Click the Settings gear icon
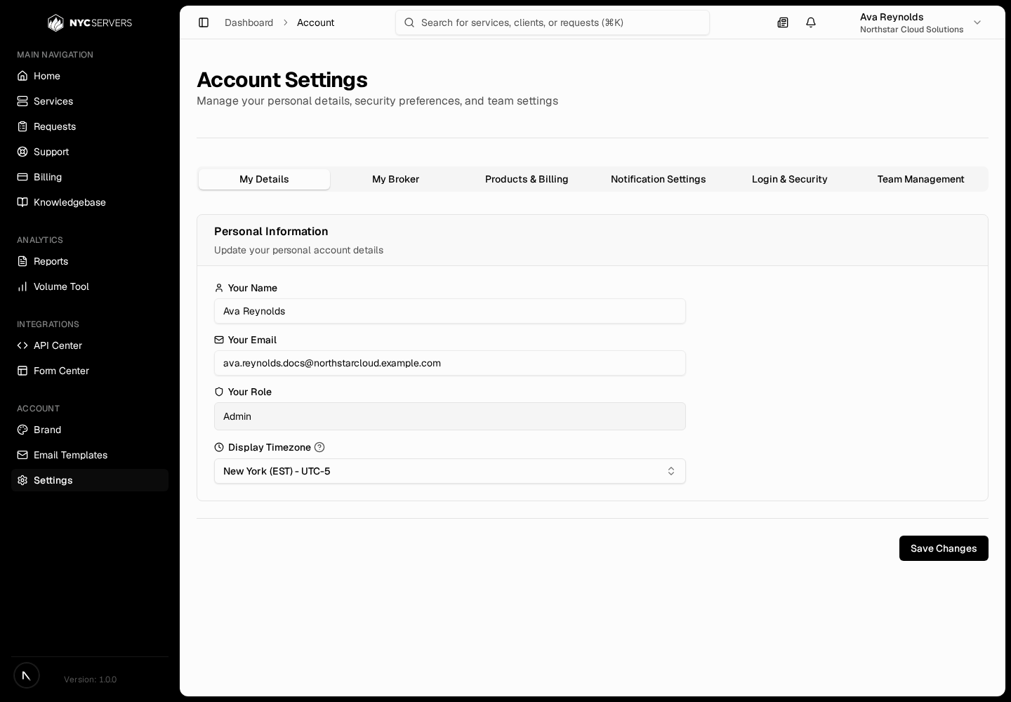Image resolution: width=1011 pixels, height=702 pixels. (x=22, y=480)
